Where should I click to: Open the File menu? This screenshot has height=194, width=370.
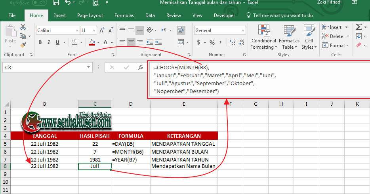pos(12,15)
